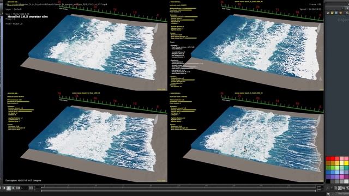349x196 pixels.
Task: Choose the orange swatch in second row
Action: (x=337, y=163)
